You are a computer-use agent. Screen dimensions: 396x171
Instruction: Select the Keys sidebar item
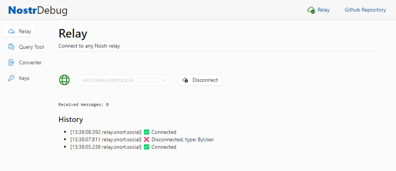[24, 78]
